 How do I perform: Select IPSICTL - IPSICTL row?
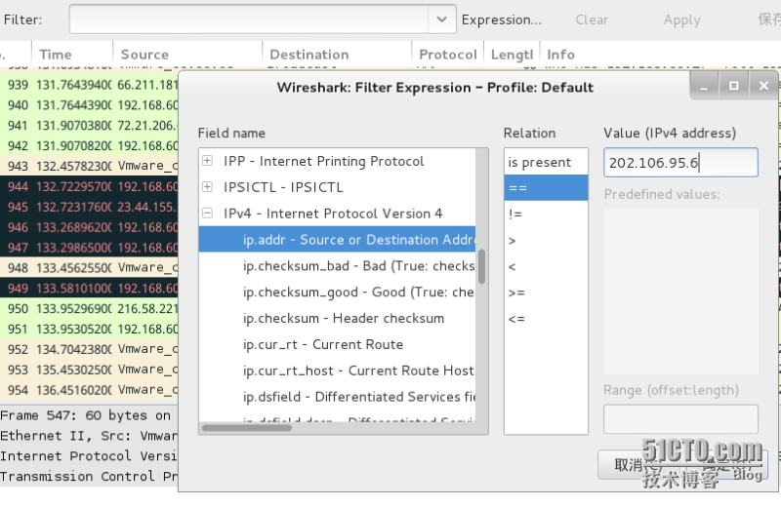337,187
